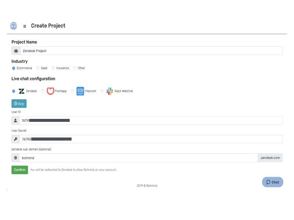The height and width of the screenshot is (220, 294).
Task: Focus the Zendesk sub-domain input field
Action: pyautogui.click(x=139, y=158)
